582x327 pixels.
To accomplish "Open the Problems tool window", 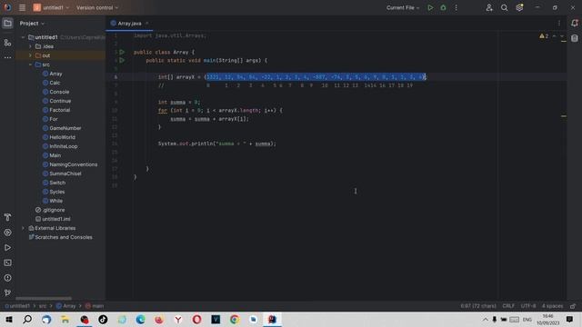I will [x=7, y=278].
